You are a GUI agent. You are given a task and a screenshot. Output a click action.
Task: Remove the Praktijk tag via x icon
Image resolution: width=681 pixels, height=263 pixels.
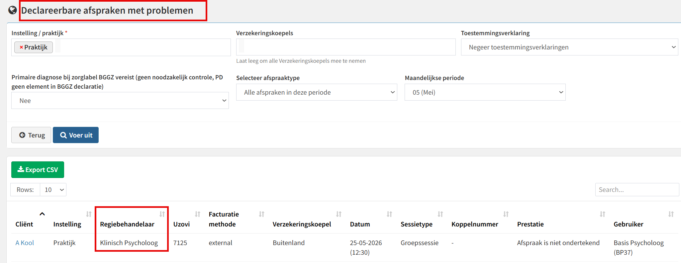pyautogui.click(x=21, y=47)
